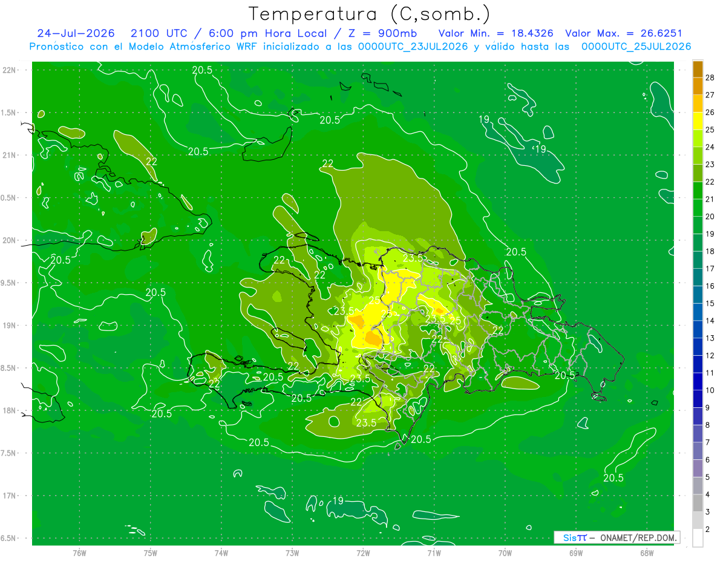Click green legend swatch between 20 and 21
The image size is (726, 561).
point(698,208)
